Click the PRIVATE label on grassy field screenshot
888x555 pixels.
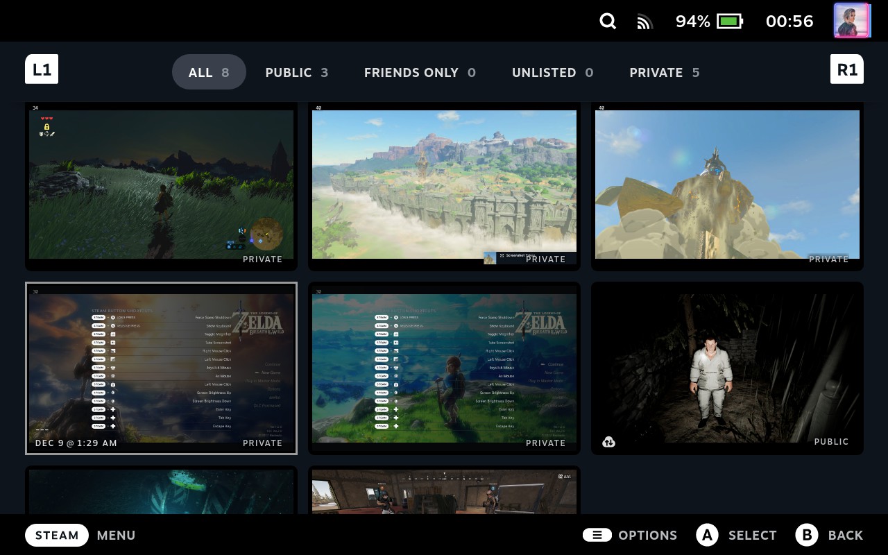pos(262,259)
